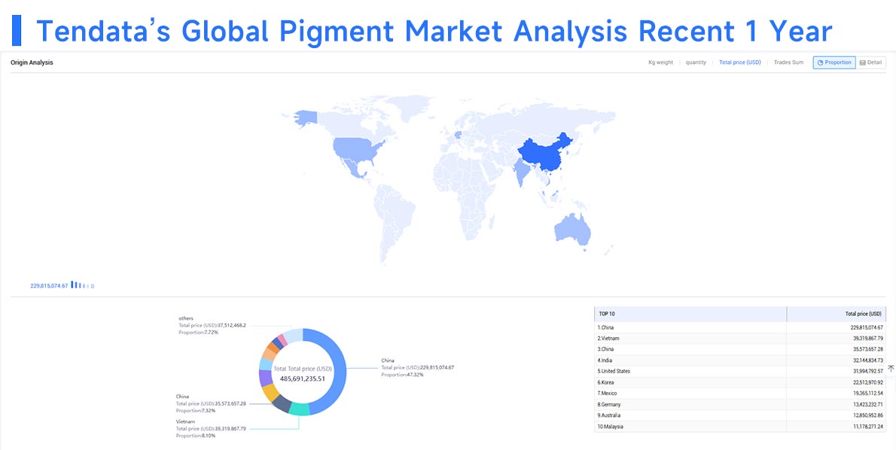Switch to the quantity metric tab
The width and height of the screenshot is (896, 450).
696,62
